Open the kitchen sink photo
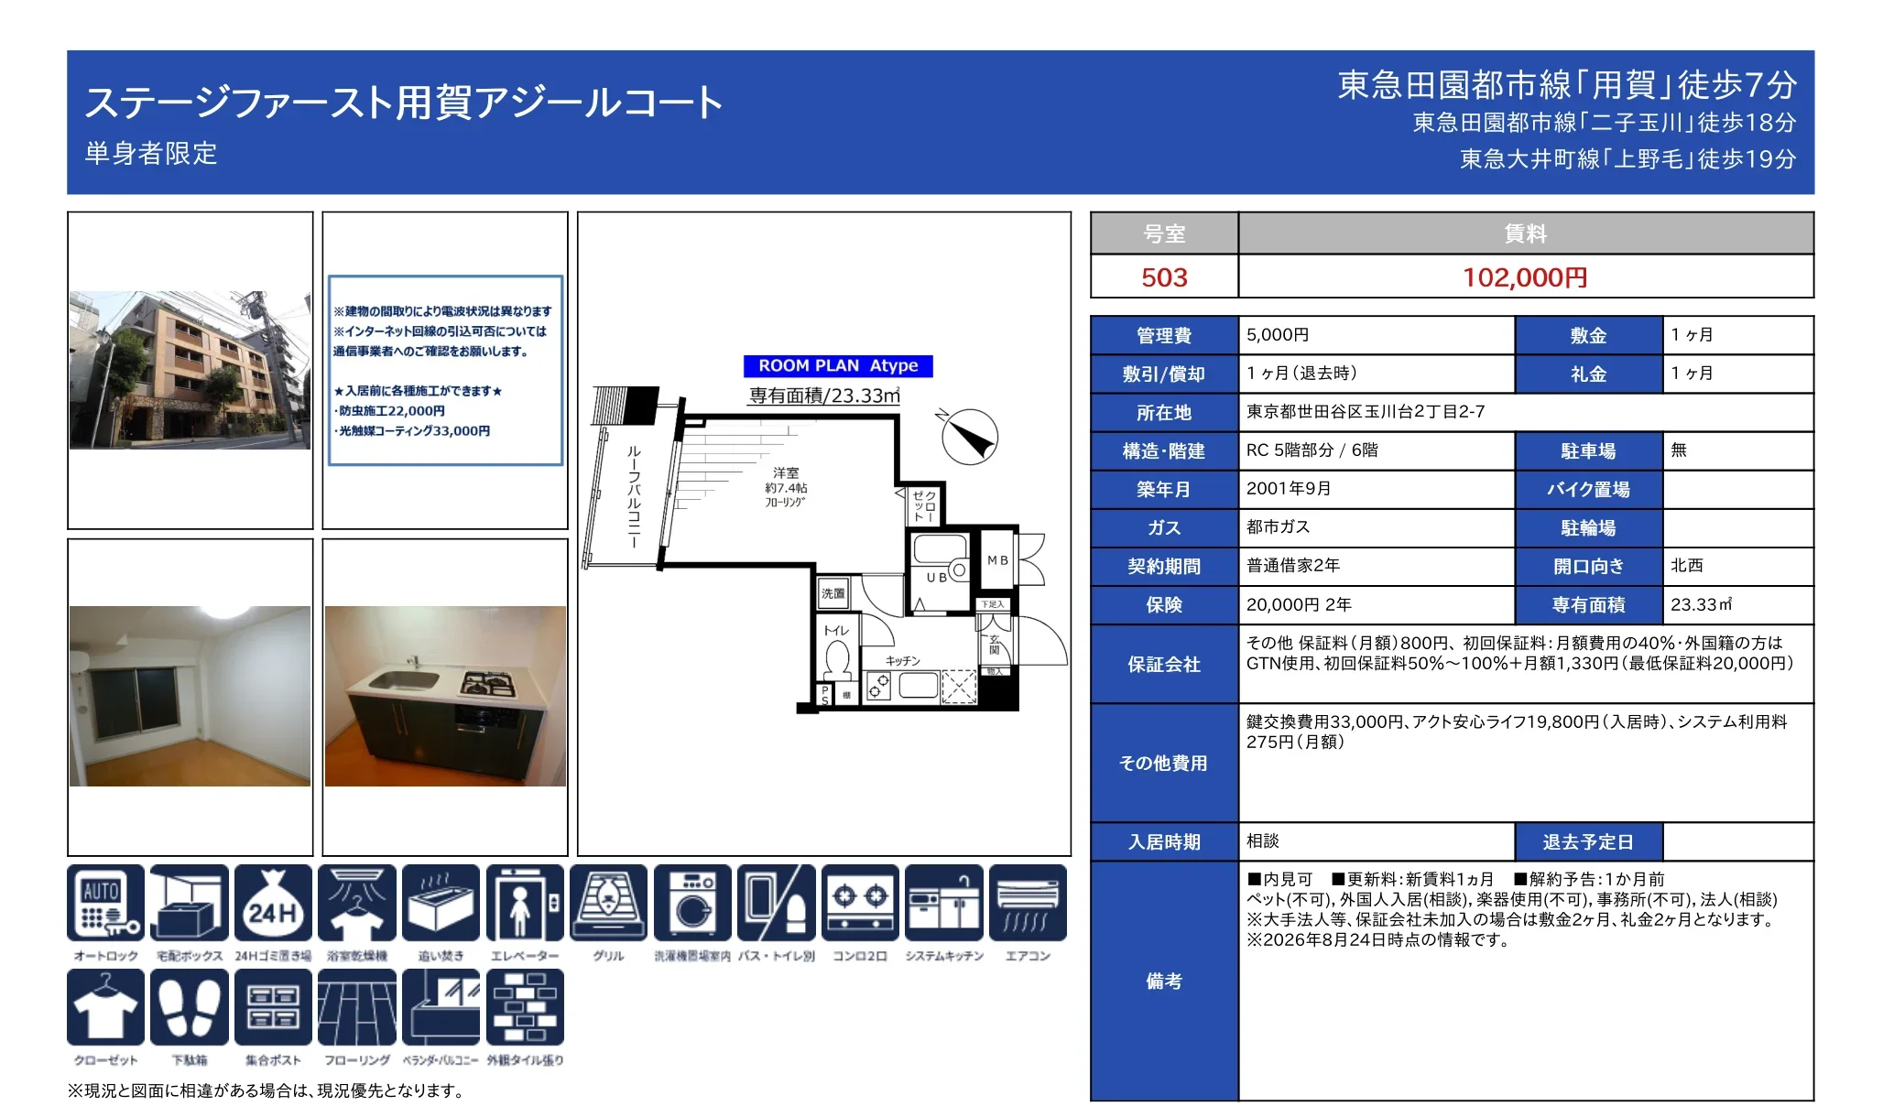This screenshot has width=1883, height=1117. point(445,696)
